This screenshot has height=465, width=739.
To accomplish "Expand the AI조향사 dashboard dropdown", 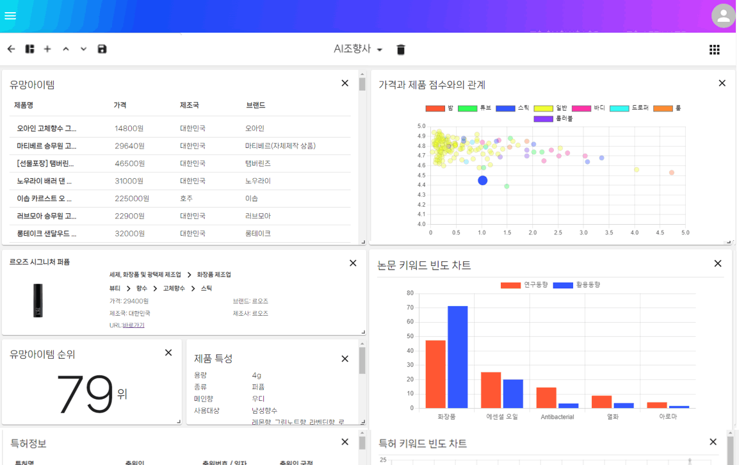I will [358, 49].
